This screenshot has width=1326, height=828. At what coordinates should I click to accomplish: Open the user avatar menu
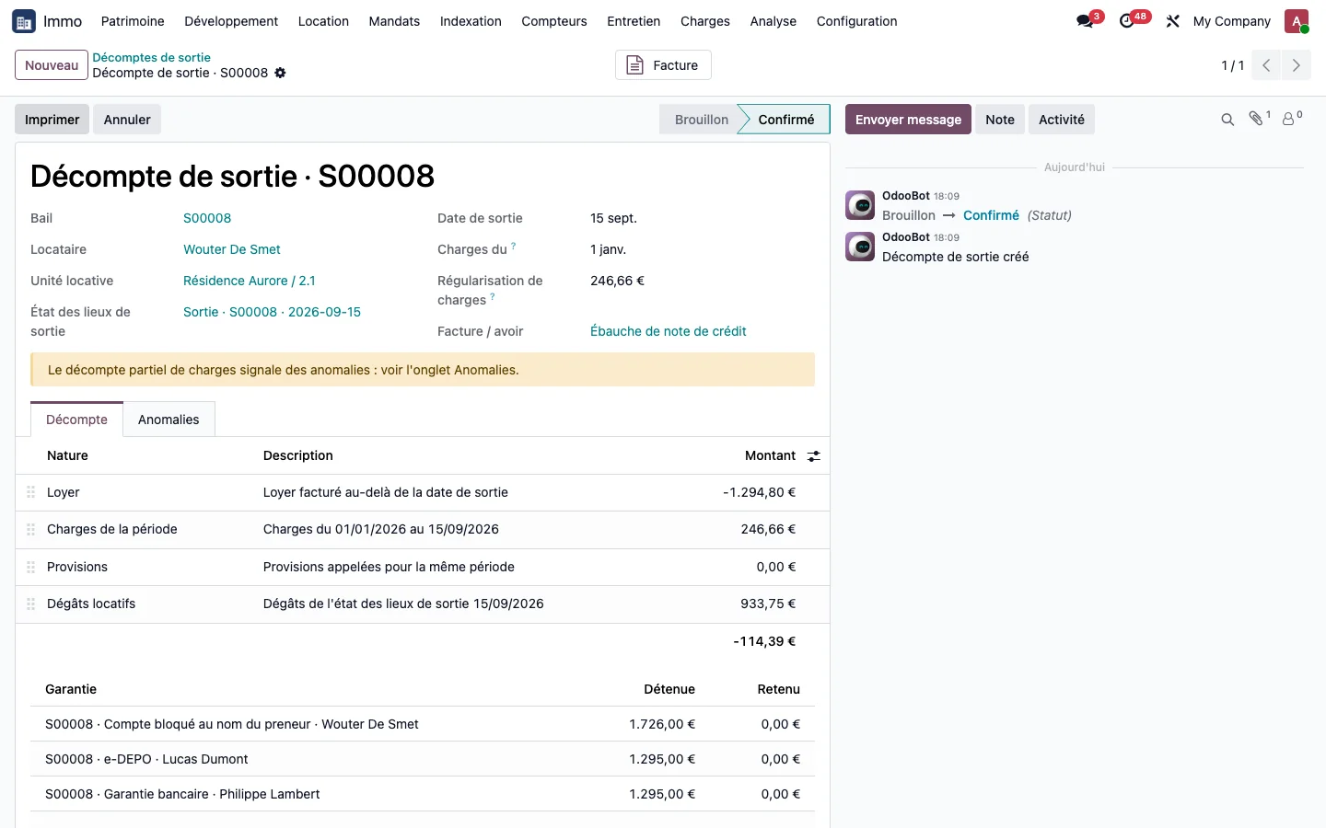1297,21
